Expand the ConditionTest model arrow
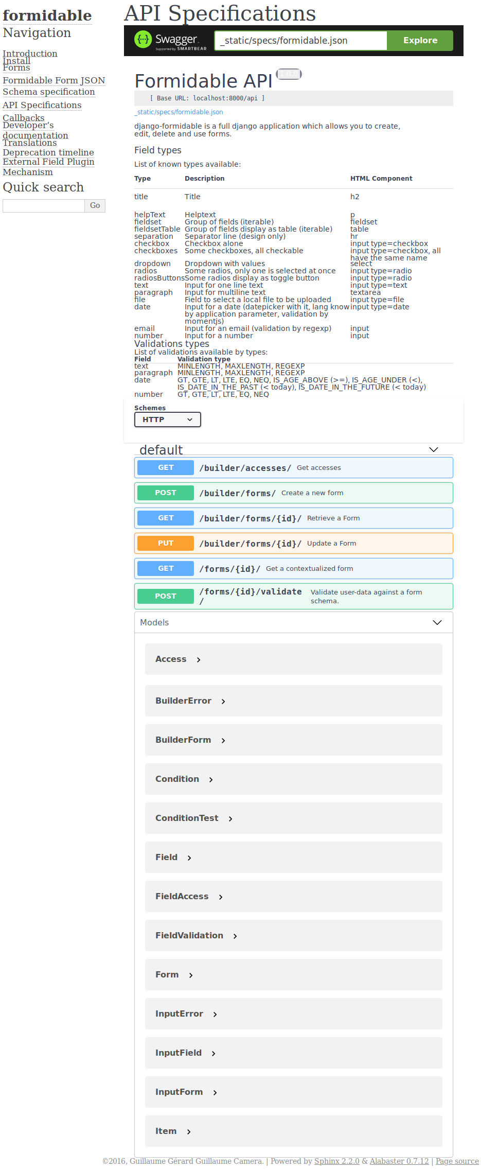The height and width of the screenshot is (1171, 481). coord(230,818)
